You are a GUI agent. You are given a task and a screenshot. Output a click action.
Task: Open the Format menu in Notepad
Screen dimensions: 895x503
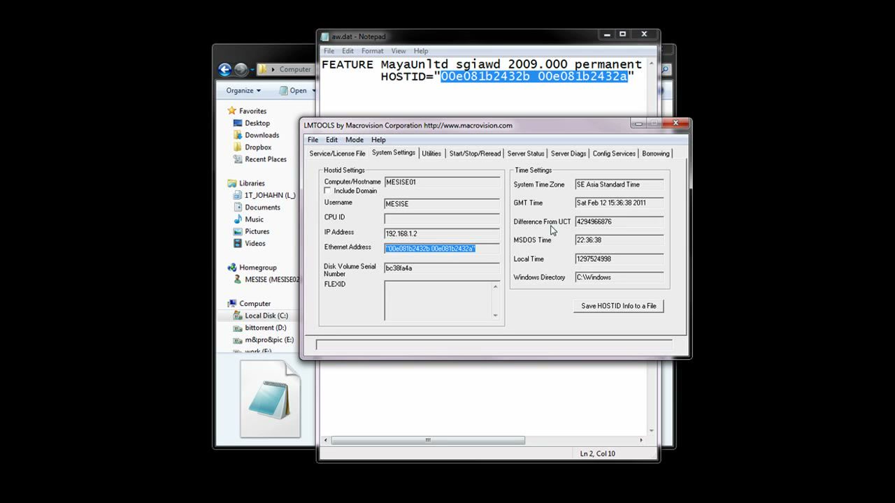point(372,51)
